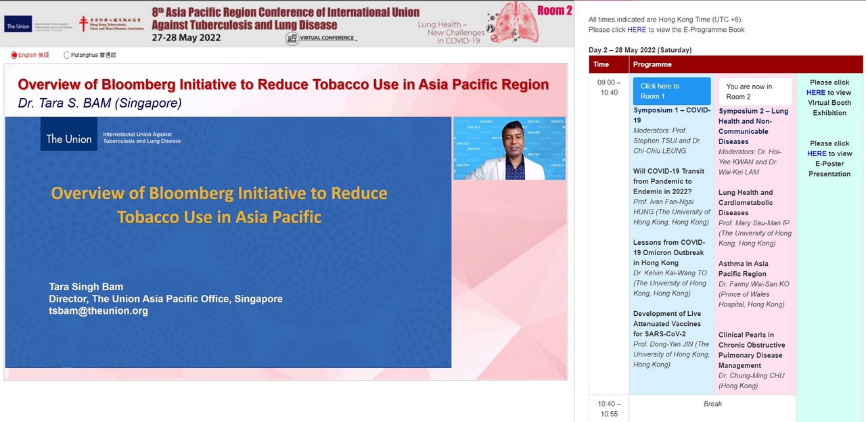866x422 pixels.
Task: Open Virtual Booth Exhibition HERE link
Action: (x=815, y=93)
